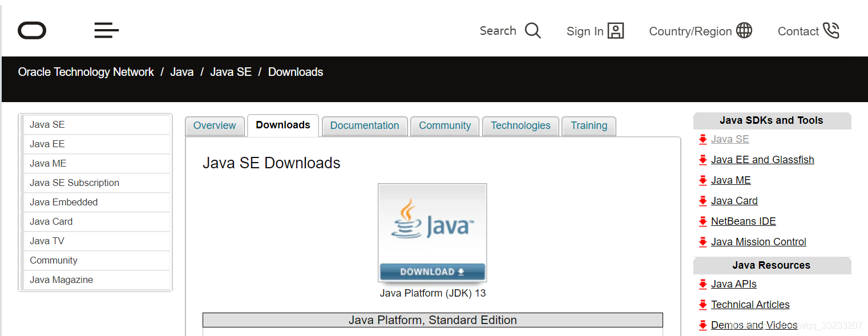Click the Contact phone icon
This screenshot has height=336, width=868.
pos(831,31)
